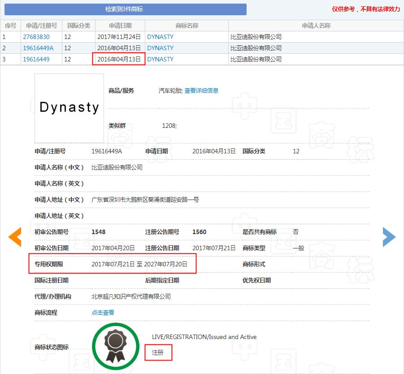Click the Dynasty trademark image thumbnail

[x=70, y=108]
